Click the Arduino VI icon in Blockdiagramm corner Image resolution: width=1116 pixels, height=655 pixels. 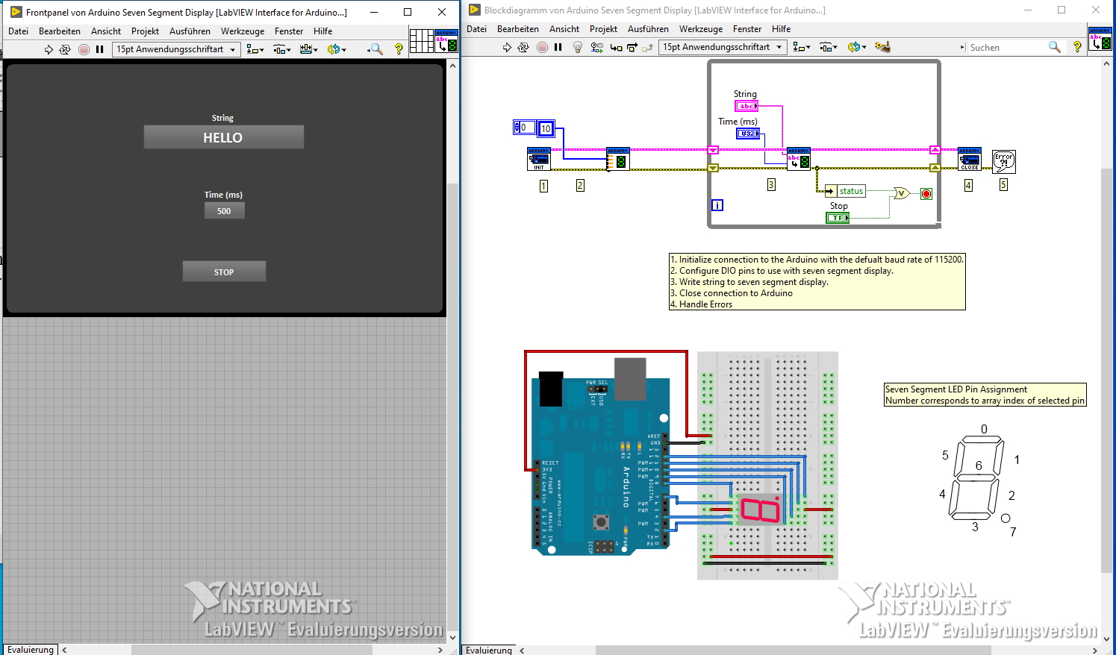pyautogui.click(x=1100, y=39)
